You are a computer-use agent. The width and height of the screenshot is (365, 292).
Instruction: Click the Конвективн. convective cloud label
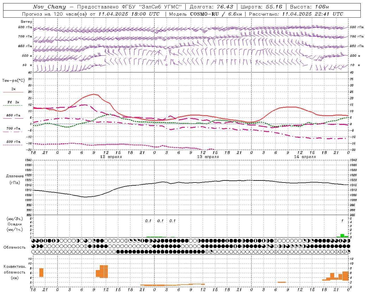tap(15, 267)
